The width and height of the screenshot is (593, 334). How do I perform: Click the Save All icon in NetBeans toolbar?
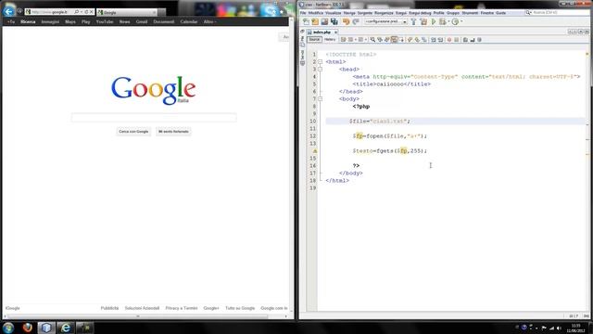(334, 22)
